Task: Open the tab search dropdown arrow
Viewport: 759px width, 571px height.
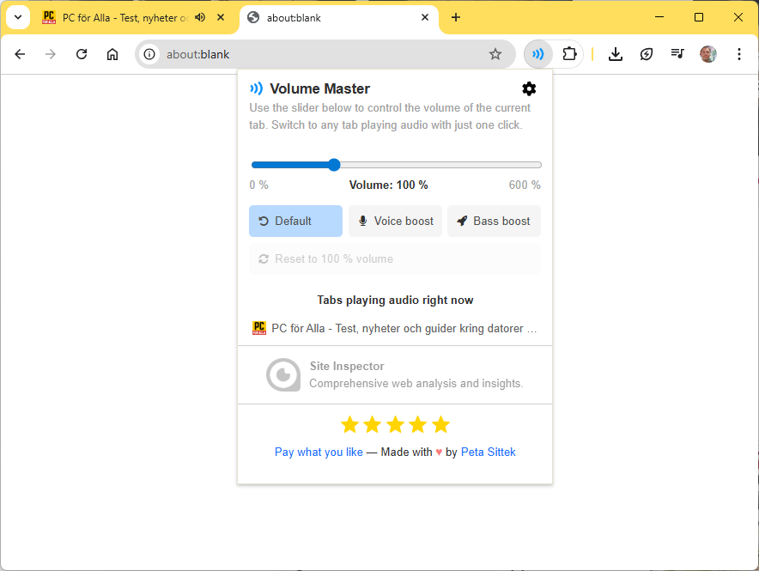Action: coord(18,16)
